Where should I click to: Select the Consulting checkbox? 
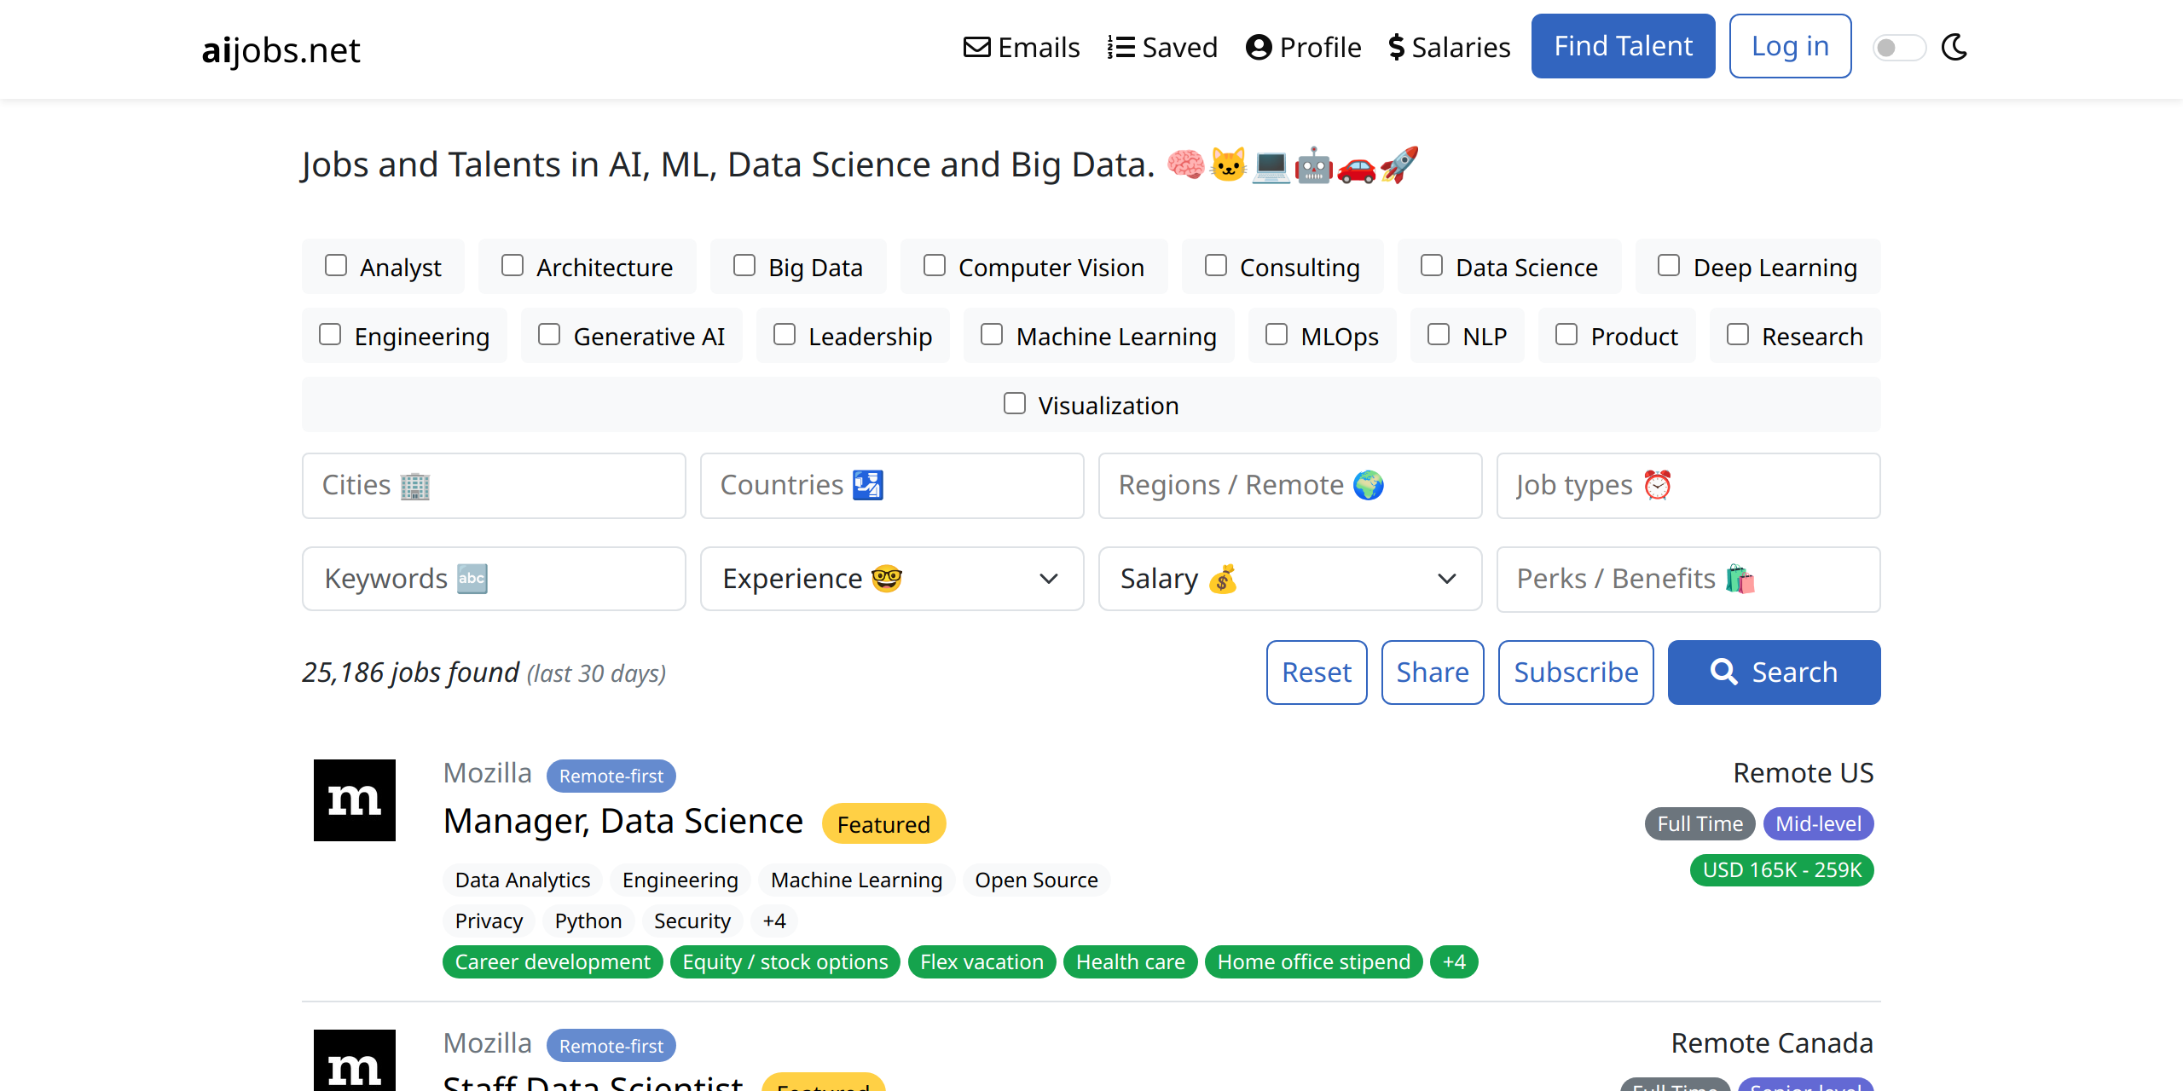point(1216,266)
